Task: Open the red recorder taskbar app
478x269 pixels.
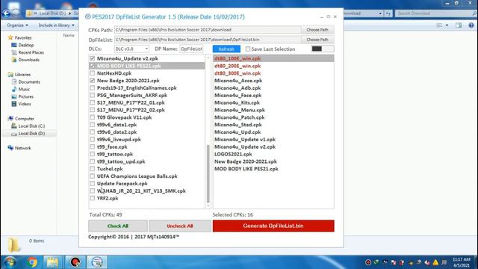Action: [75, 262]
